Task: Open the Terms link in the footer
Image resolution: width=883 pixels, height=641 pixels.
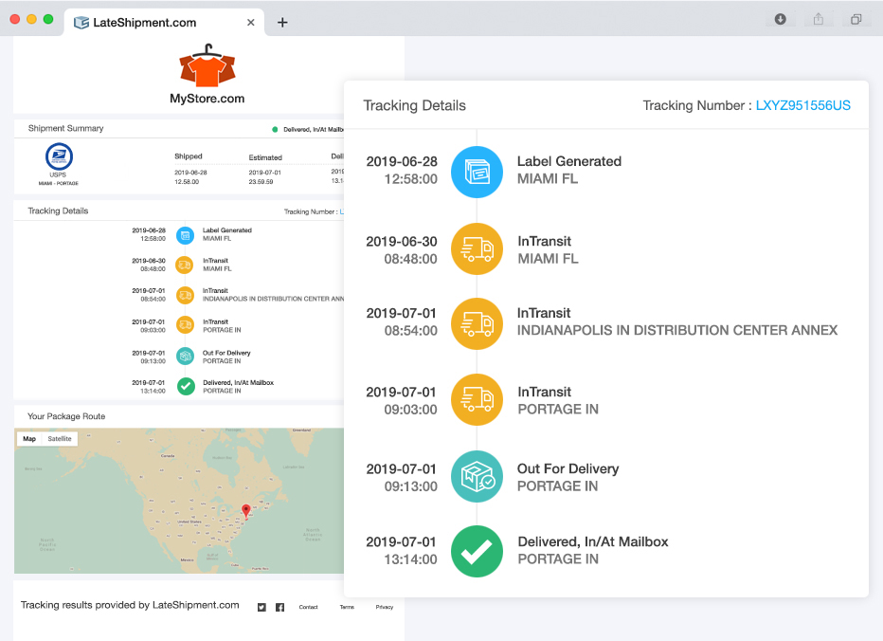Action: pos(347,607)
